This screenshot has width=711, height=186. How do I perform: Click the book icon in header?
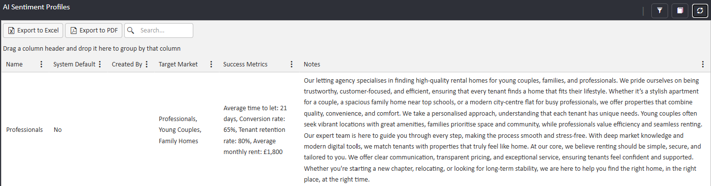[x=680, y=10]
